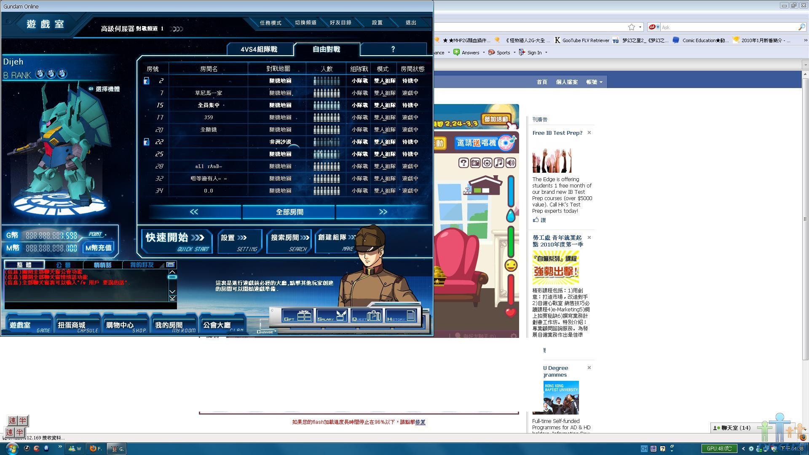Image resolution: width=809 pixels, height=455 pixels.
Task: Click the GooTube FLV Retriever bookmark
Action: coord(582,40)
